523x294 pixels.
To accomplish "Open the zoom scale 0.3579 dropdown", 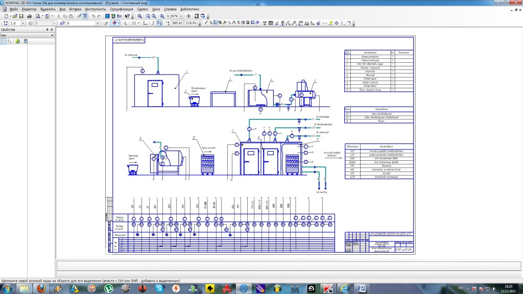I will 181,16.
